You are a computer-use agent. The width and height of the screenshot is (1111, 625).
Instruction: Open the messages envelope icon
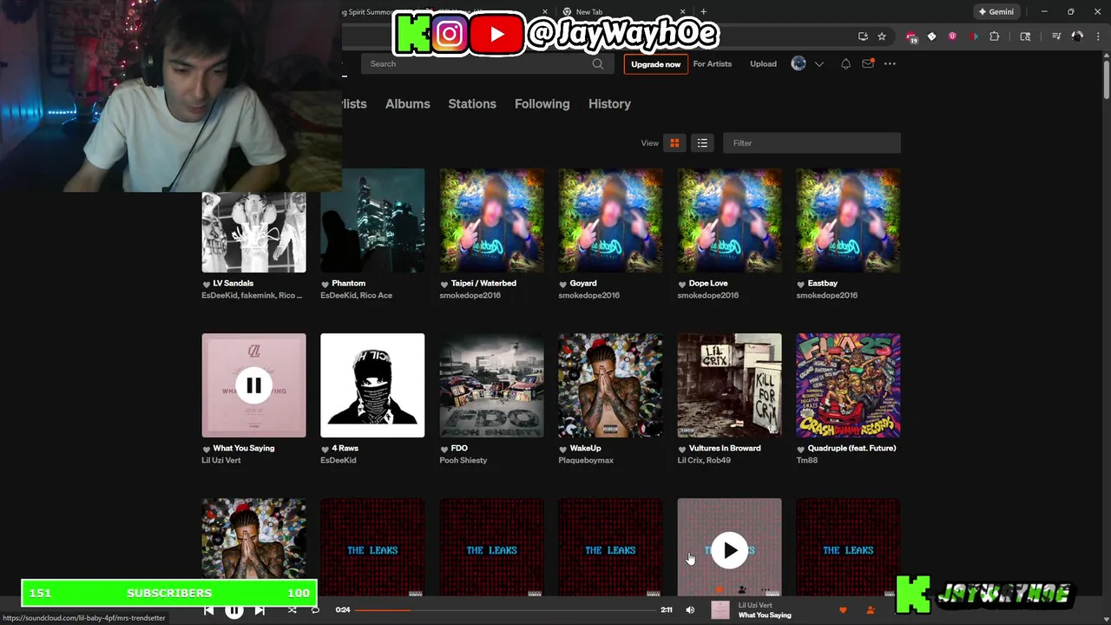868,63
